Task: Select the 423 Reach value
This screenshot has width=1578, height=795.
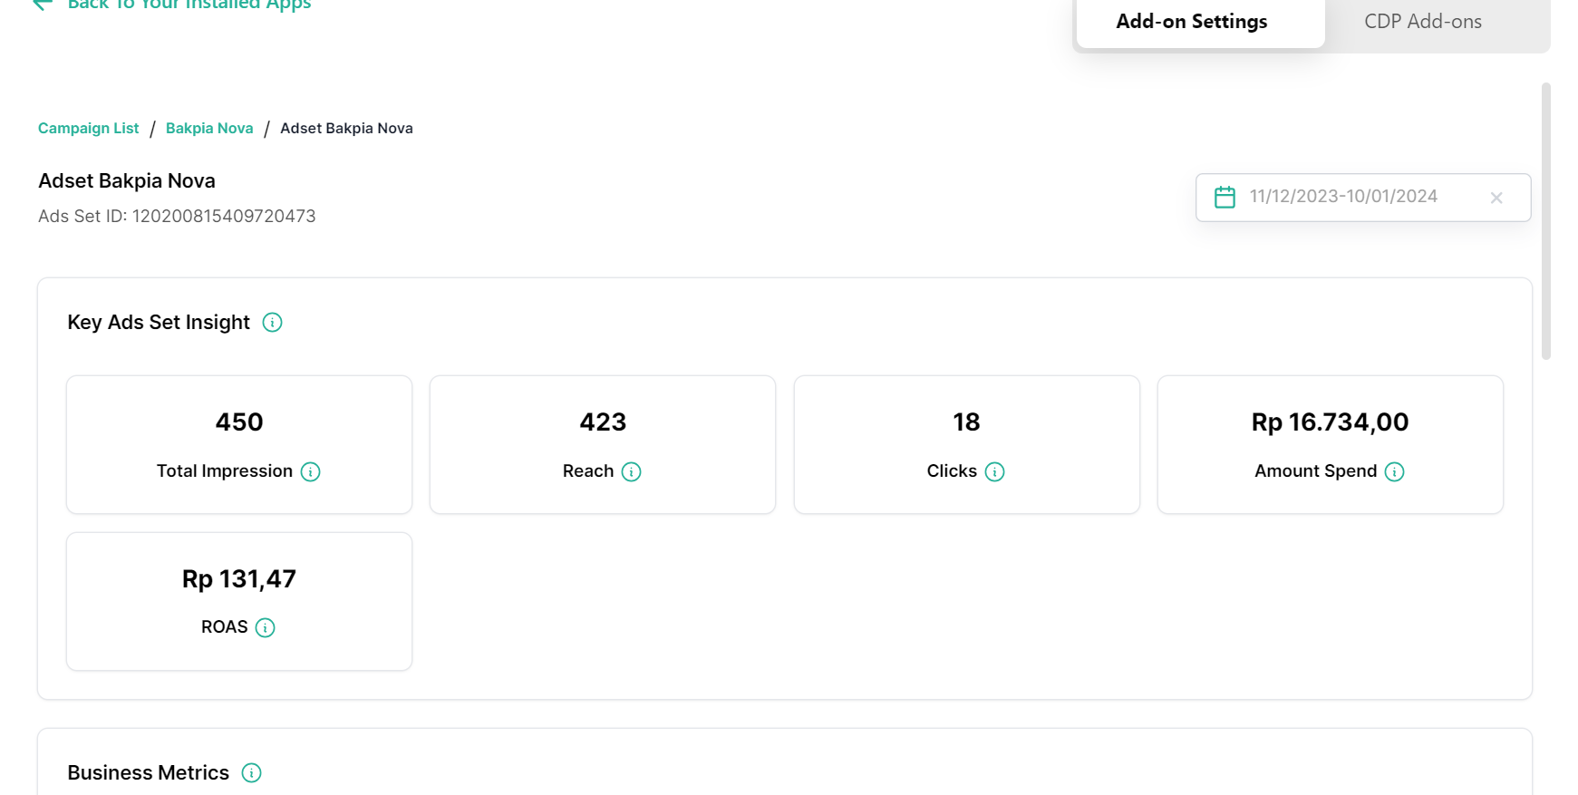Action: tap(603, 422)
